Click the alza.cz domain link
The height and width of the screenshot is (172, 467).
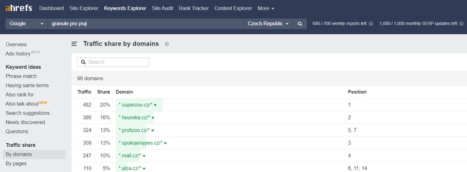(130, 169)
